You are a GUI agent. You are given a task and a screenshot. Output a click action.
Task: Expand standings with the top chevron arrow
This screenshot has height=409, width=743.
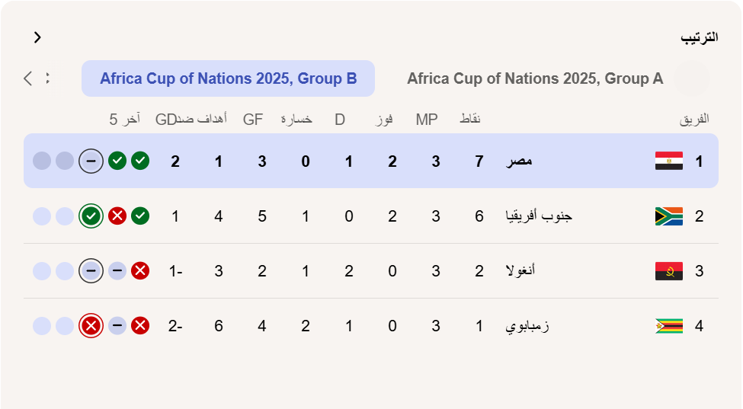coord(37,37)
